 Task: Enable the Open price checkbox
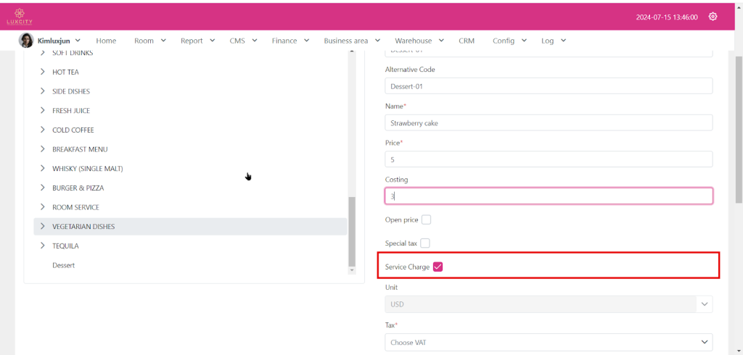coord(426,220)
